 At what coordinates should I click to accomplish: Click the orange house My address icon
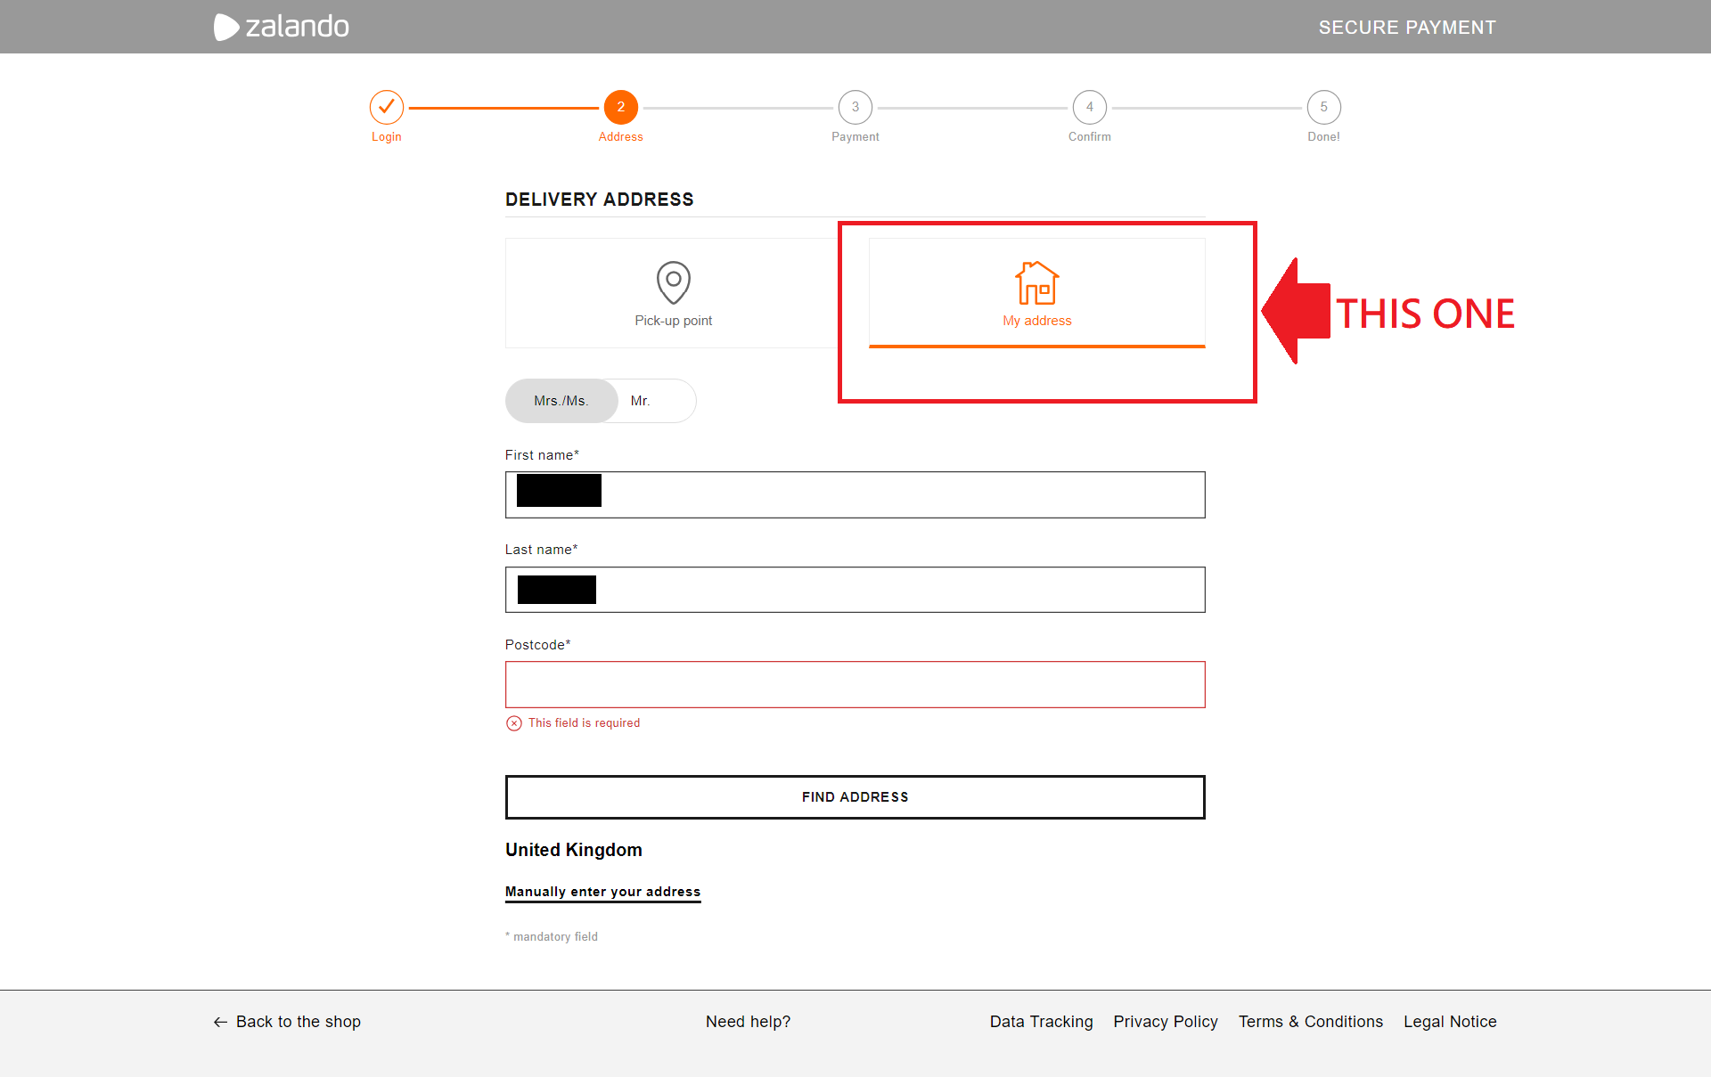click(1036, 282)
